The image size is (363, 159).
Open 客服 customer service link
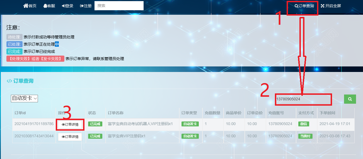49,6
